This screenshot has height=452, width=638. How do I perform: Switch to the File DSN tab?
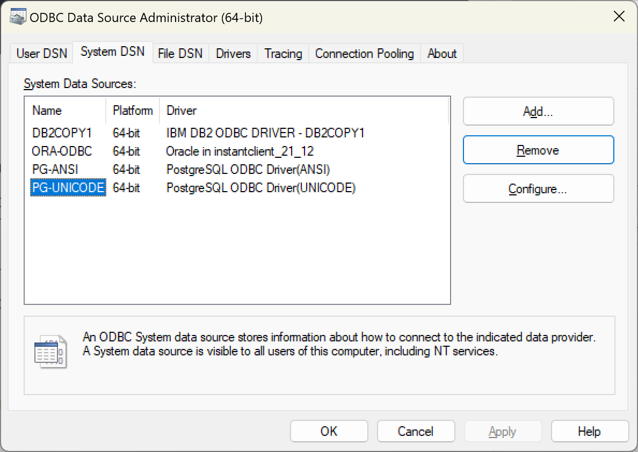click(x=180, y=53)
